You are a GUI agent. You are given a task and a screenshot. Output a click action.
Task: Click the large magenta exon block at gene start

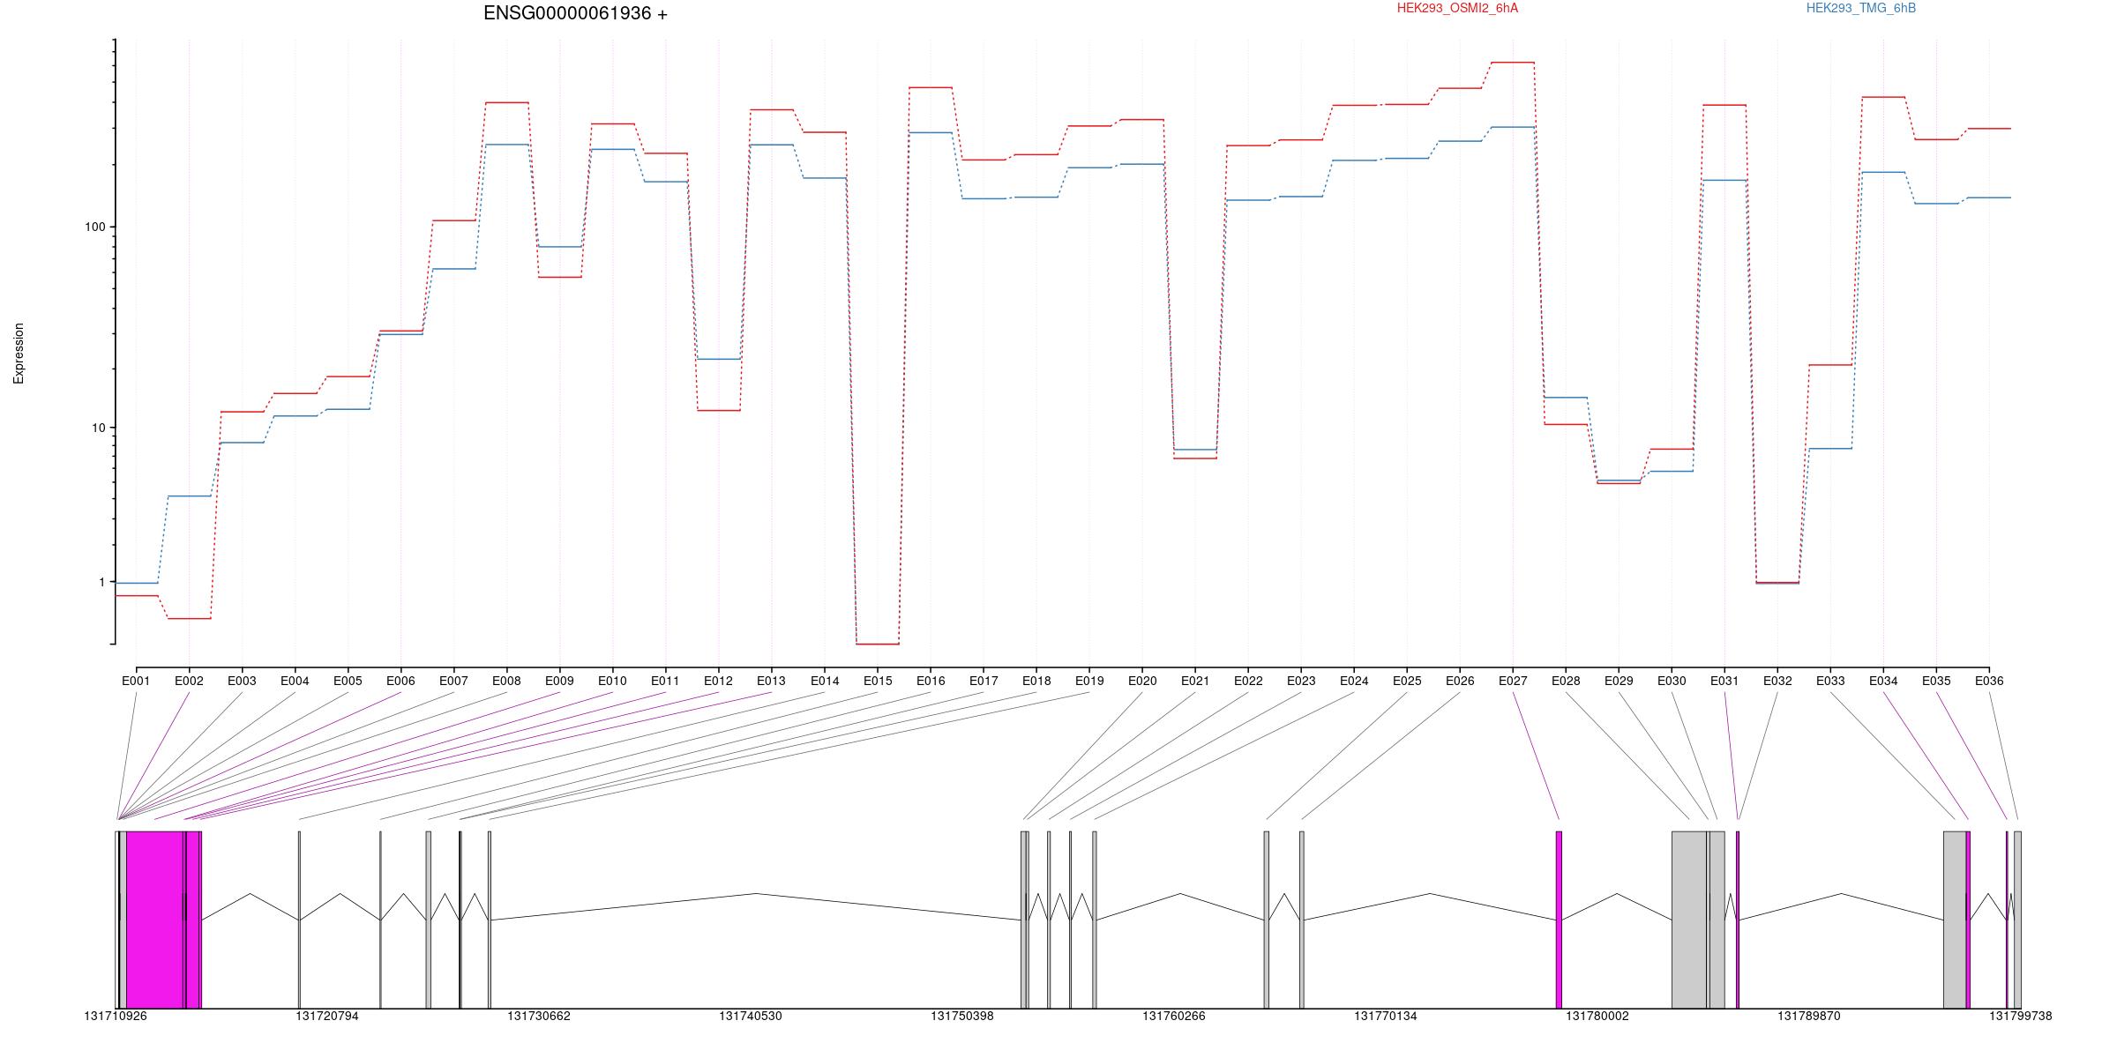coord(154,920)
